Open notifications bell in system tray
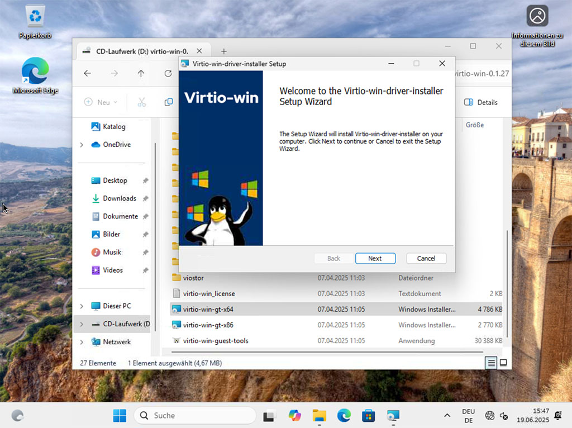 [558, 415]
